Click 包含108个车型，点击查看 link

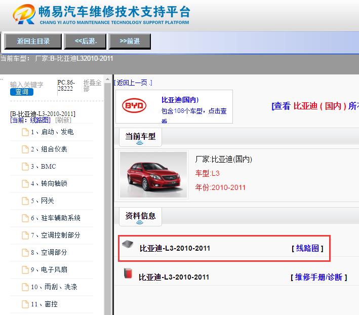point(194,115)
